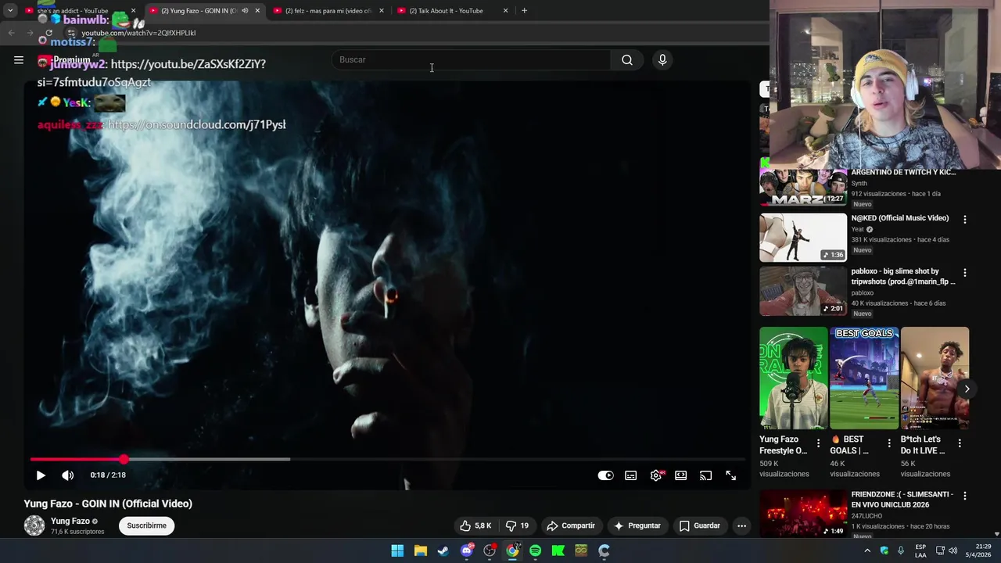Click the search magnifier button

(627, 60)
